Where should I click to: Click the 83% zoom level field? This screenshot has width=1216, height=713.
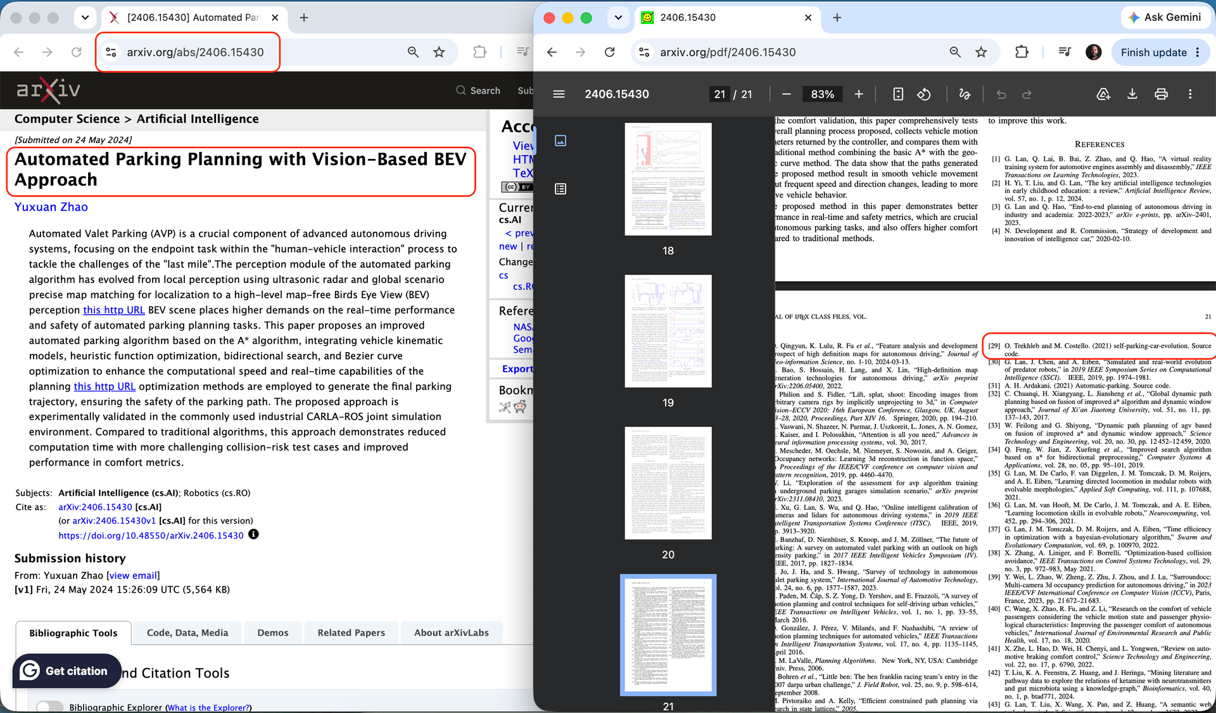click(822, 94)
